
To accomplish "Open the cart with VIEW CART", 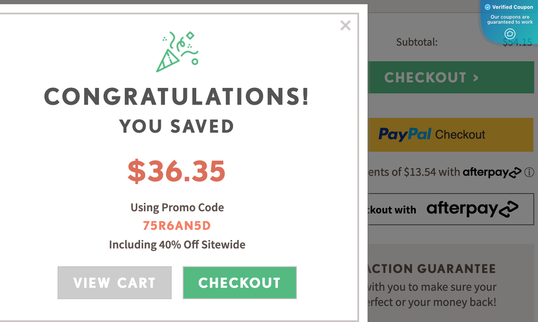I will [x=114, y=282].
